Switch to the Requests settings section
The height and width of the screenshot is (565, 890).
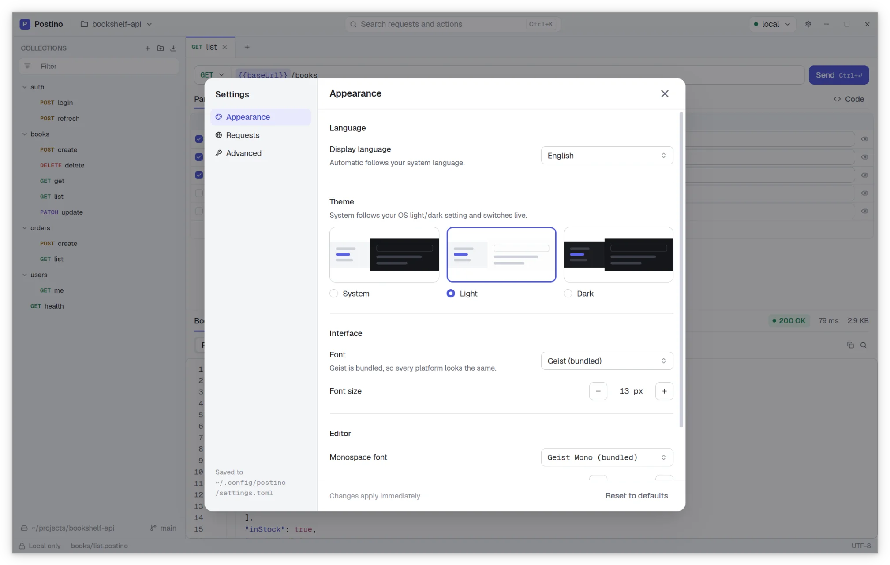[x=261, y=135]
